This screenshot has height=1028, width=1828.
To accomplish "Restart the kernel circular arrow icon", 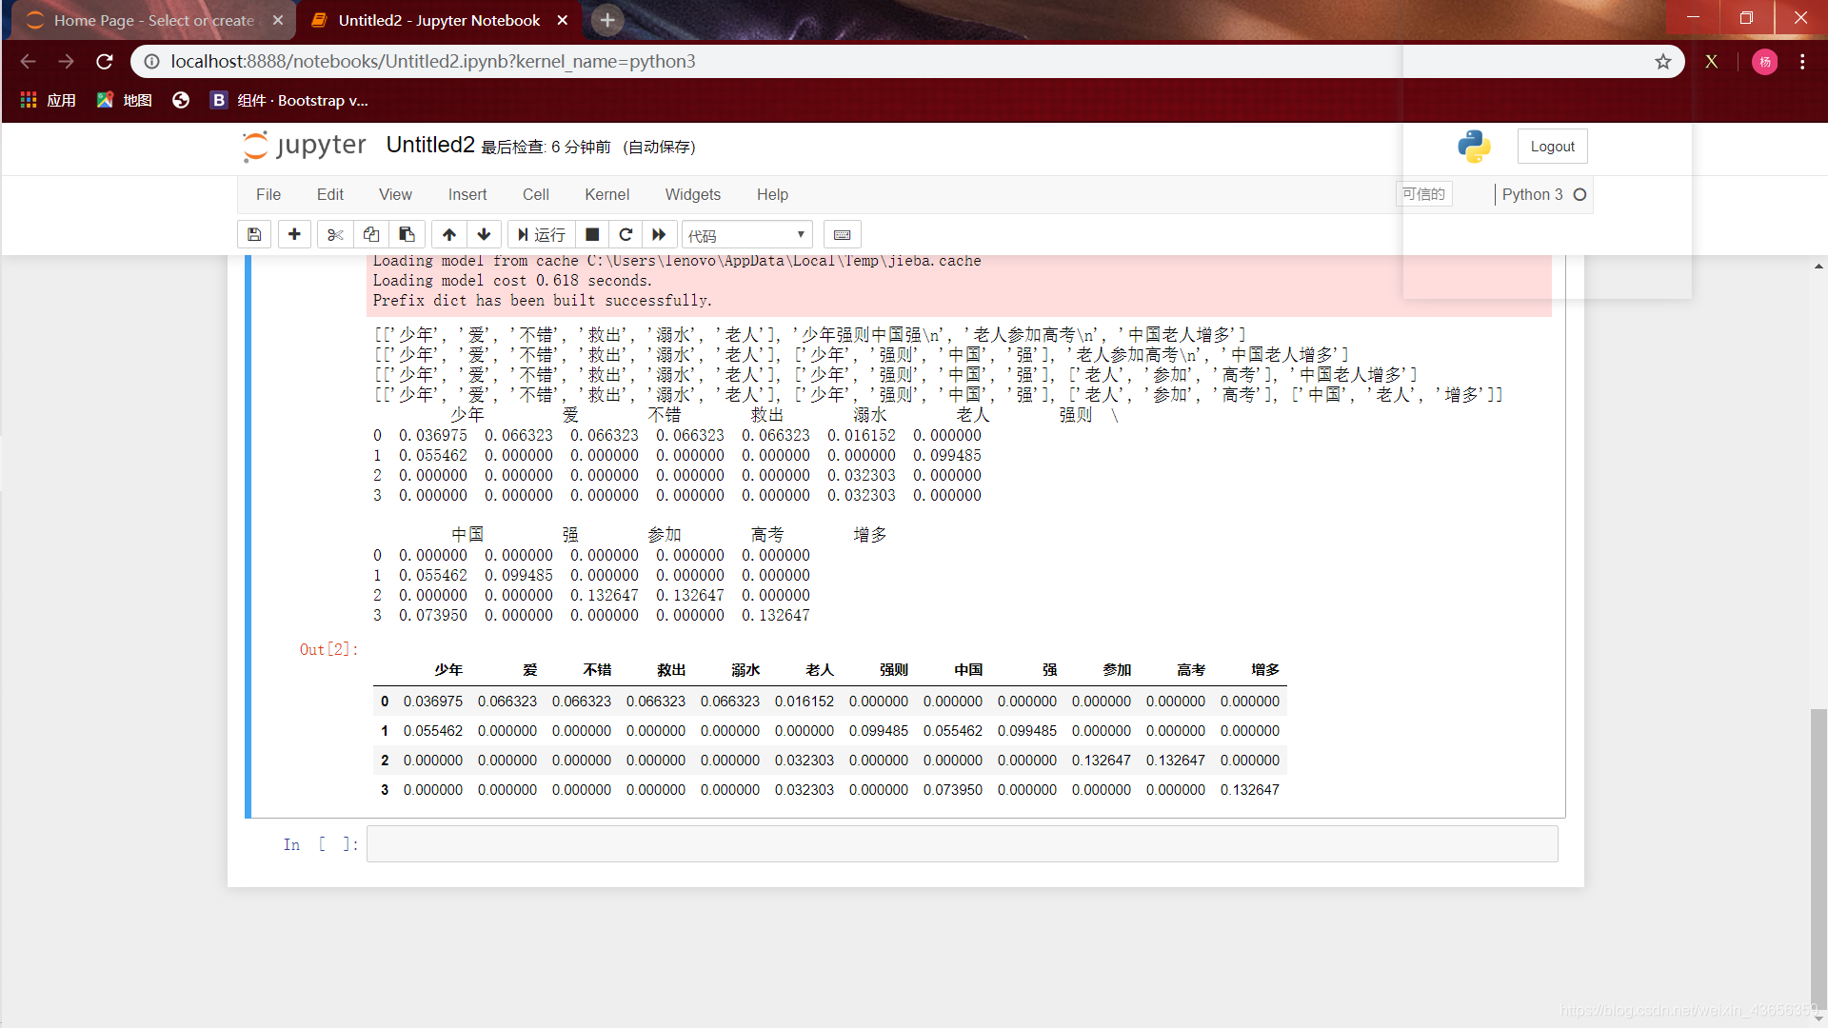I will 626,234.
